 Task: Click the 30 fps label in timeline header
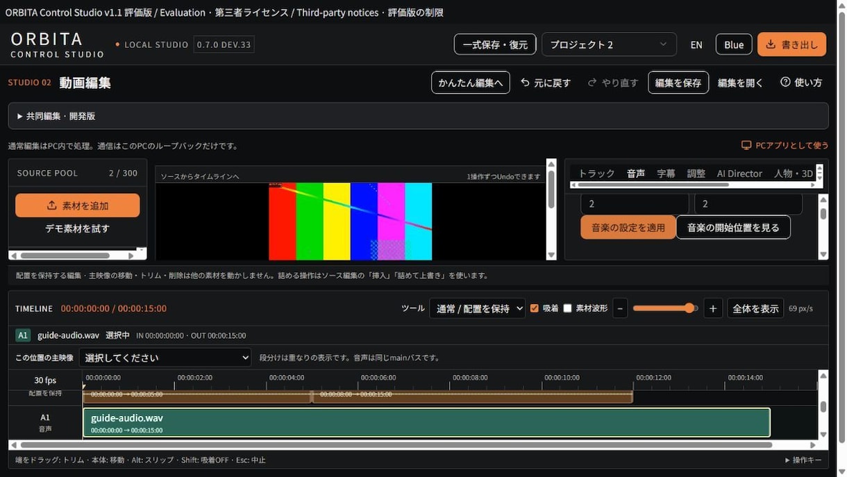pos(45,380)
